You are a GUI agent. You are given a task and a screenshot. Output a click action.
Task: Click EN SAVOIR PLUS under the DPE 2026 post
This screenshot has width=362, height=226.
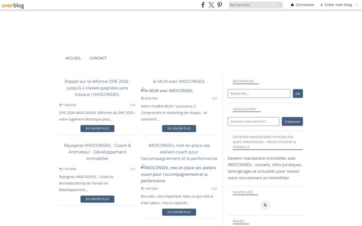point(97,129)
